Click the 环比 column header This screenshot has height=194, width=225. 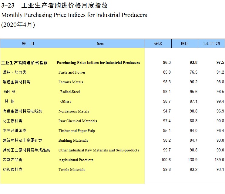(x=158, y=43)
